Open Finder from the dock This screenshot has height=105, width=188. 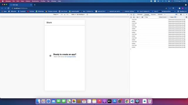(x=38, y=101)
